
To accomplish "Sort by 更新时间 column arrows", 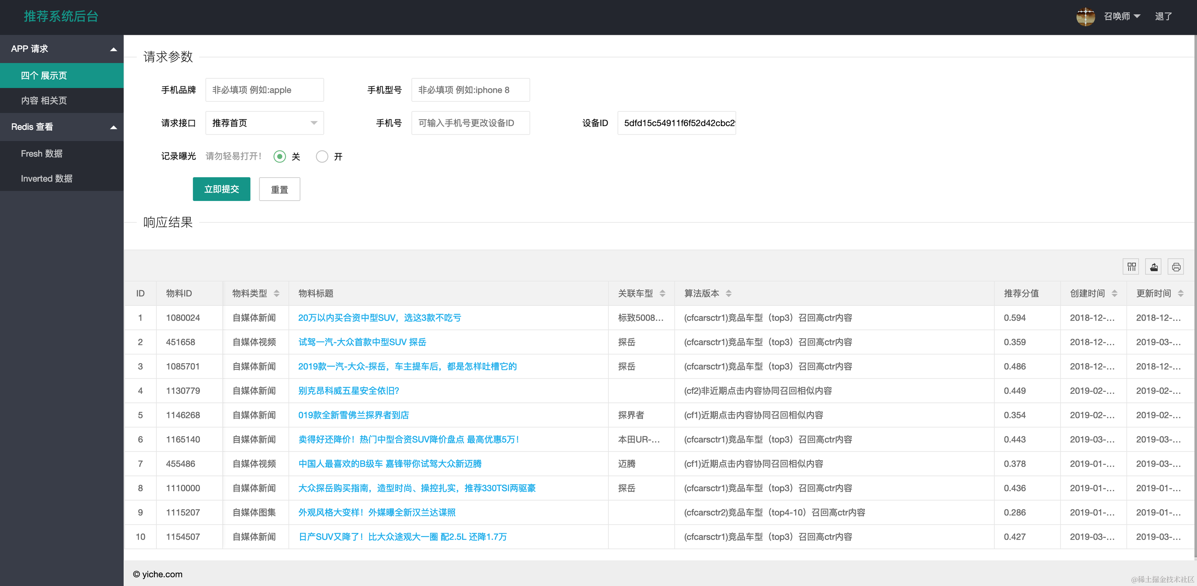I will pos(1180,294).
